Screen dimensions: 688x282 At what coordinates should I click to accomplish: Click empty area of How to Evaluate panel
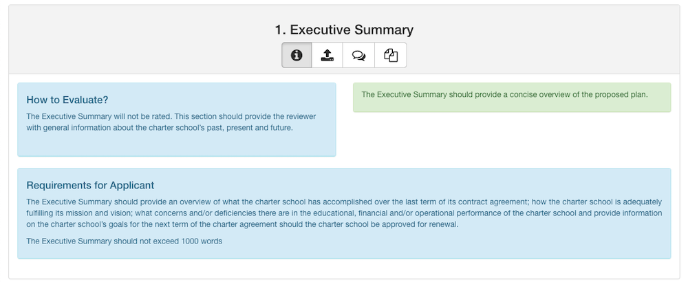[x=177, y=144]
